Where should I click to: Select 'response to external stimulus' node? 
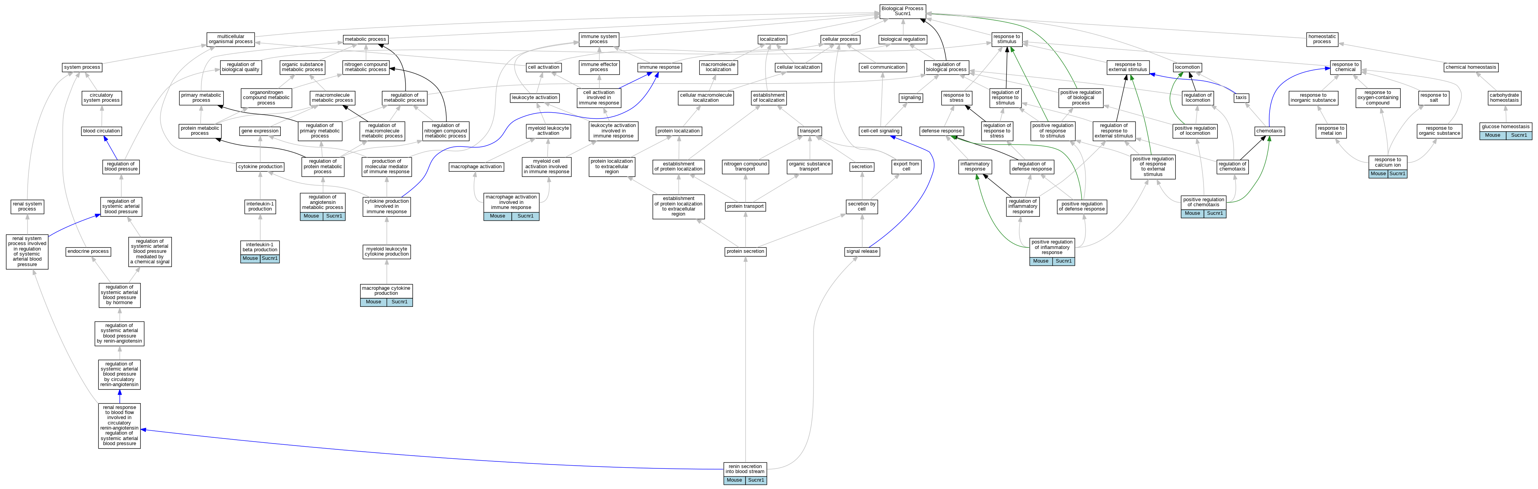[1128, 67]
